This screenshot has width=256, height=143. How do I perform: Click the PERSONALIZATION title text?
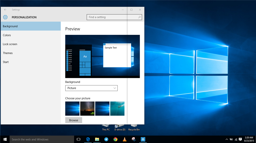coord(24,17)
